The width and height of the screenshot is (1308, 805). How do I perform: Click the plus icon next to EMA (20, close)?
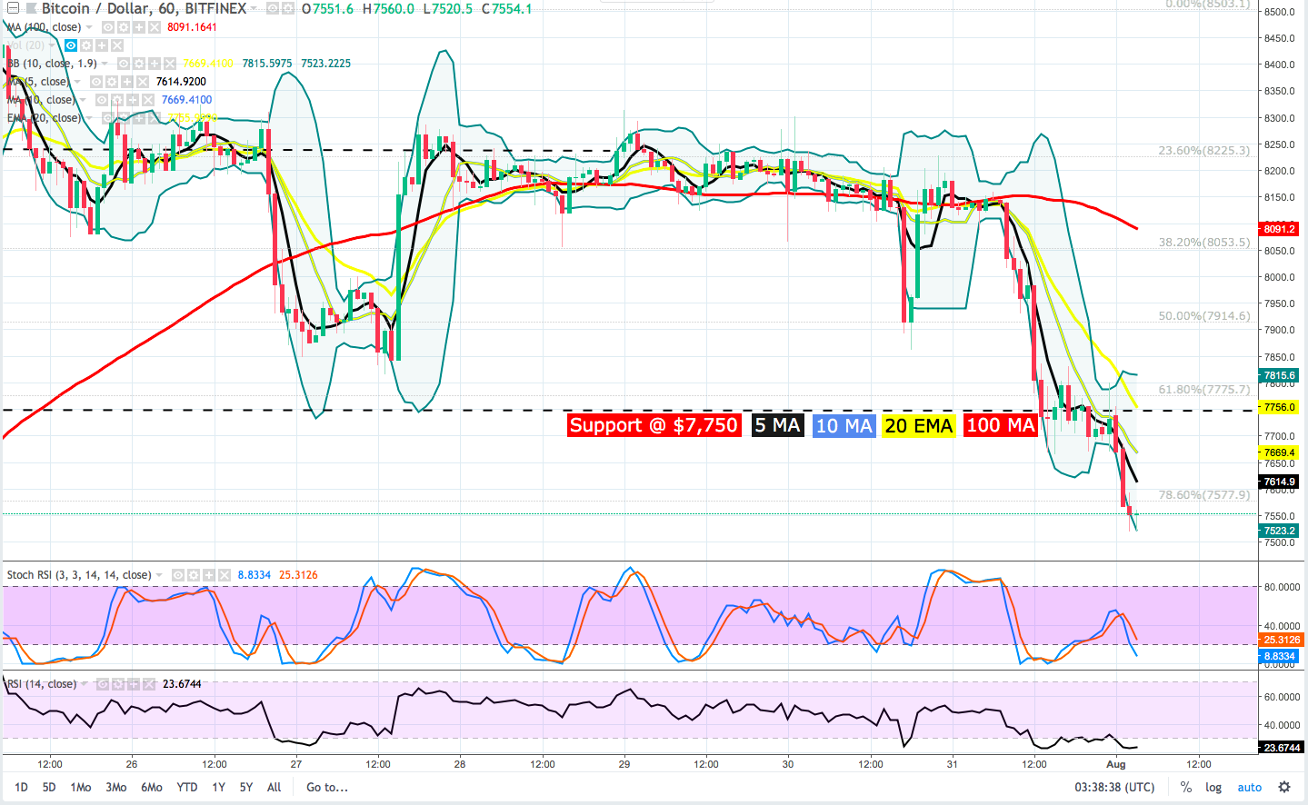[140, 117]
